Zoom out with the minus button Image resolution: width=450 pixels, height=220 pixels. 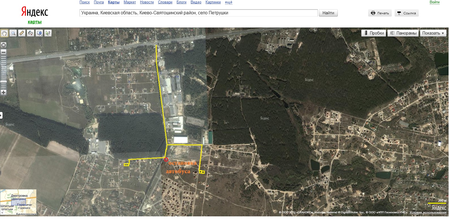coord(3,52)
